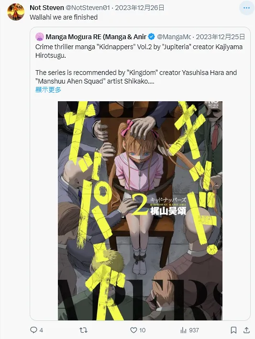
Task: Click Manga Mogura RE's small avatar
Action: coord(40,37)
